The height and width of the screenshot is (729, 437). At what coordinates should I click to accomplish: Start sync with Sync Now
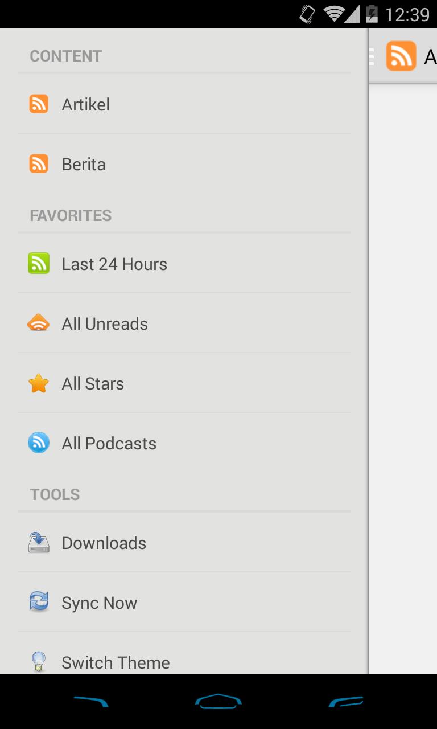click(99, 603)
